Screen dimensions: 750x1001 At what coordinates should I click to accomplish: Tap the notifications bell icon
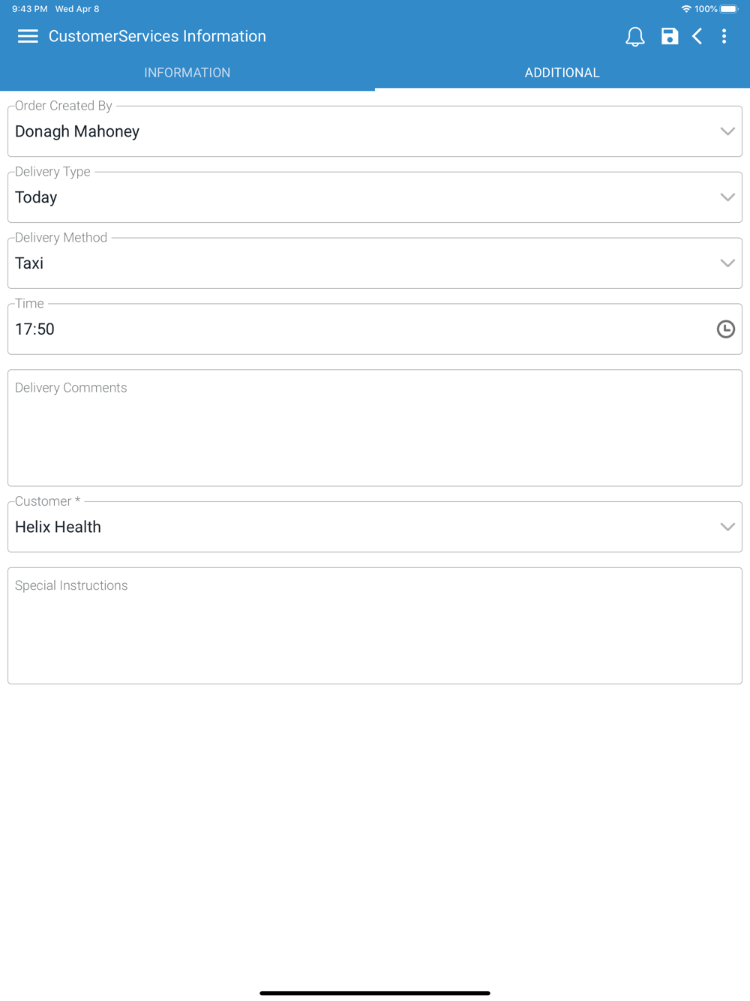634,36
